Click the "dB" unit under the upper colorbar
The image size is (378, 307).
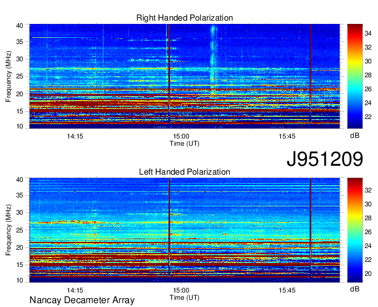coord(355,136)
